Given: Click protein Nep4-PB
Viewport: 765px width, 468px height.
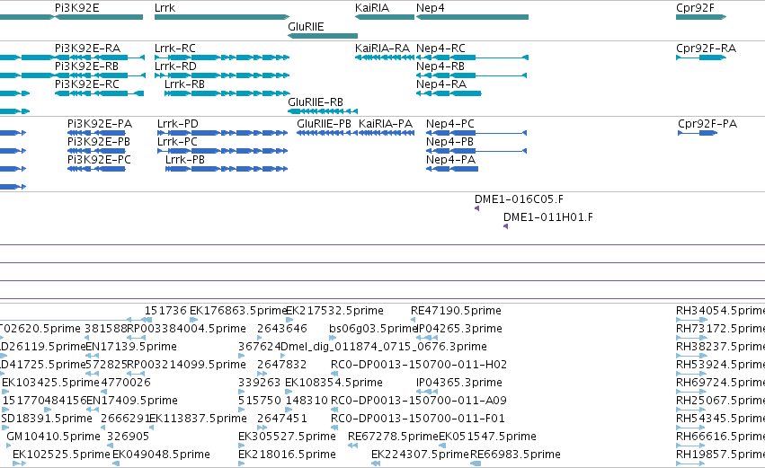Looking at the screenshot, I should [x=476, y=151].
